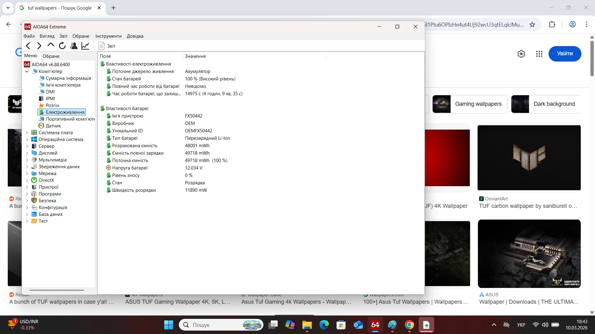The width and height of the screenshot is (595, 334).
Task: Refresh the page with the reload icon
Action: [x=62, y=45]
